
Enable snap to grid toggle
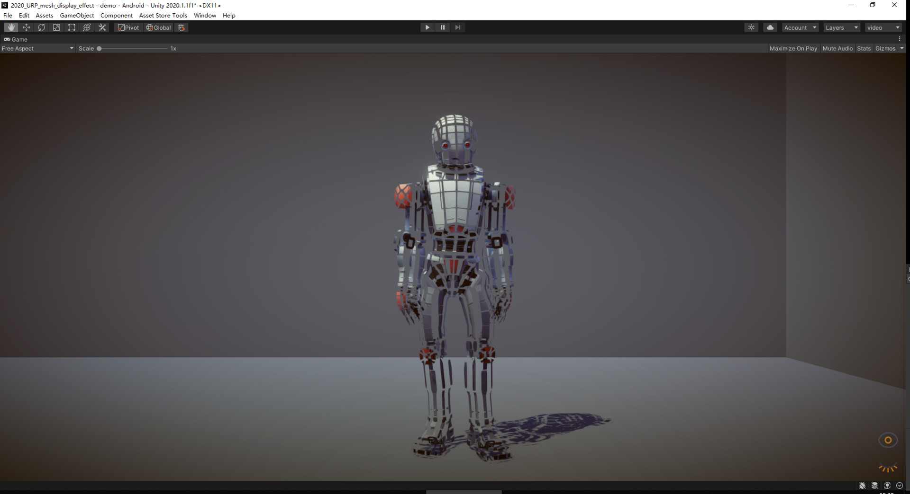pos(181,27)
